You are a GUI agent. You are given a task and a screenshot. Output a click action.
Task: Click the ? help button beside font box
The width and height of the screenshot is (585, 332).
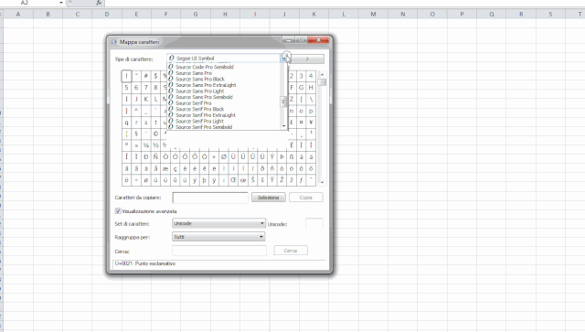click(307, 59)
